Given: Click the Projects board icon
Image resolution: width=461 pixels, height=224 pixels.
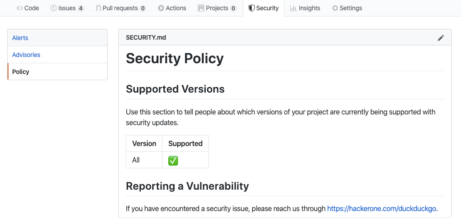Looking at the screenshot, I should pos(201,8).
